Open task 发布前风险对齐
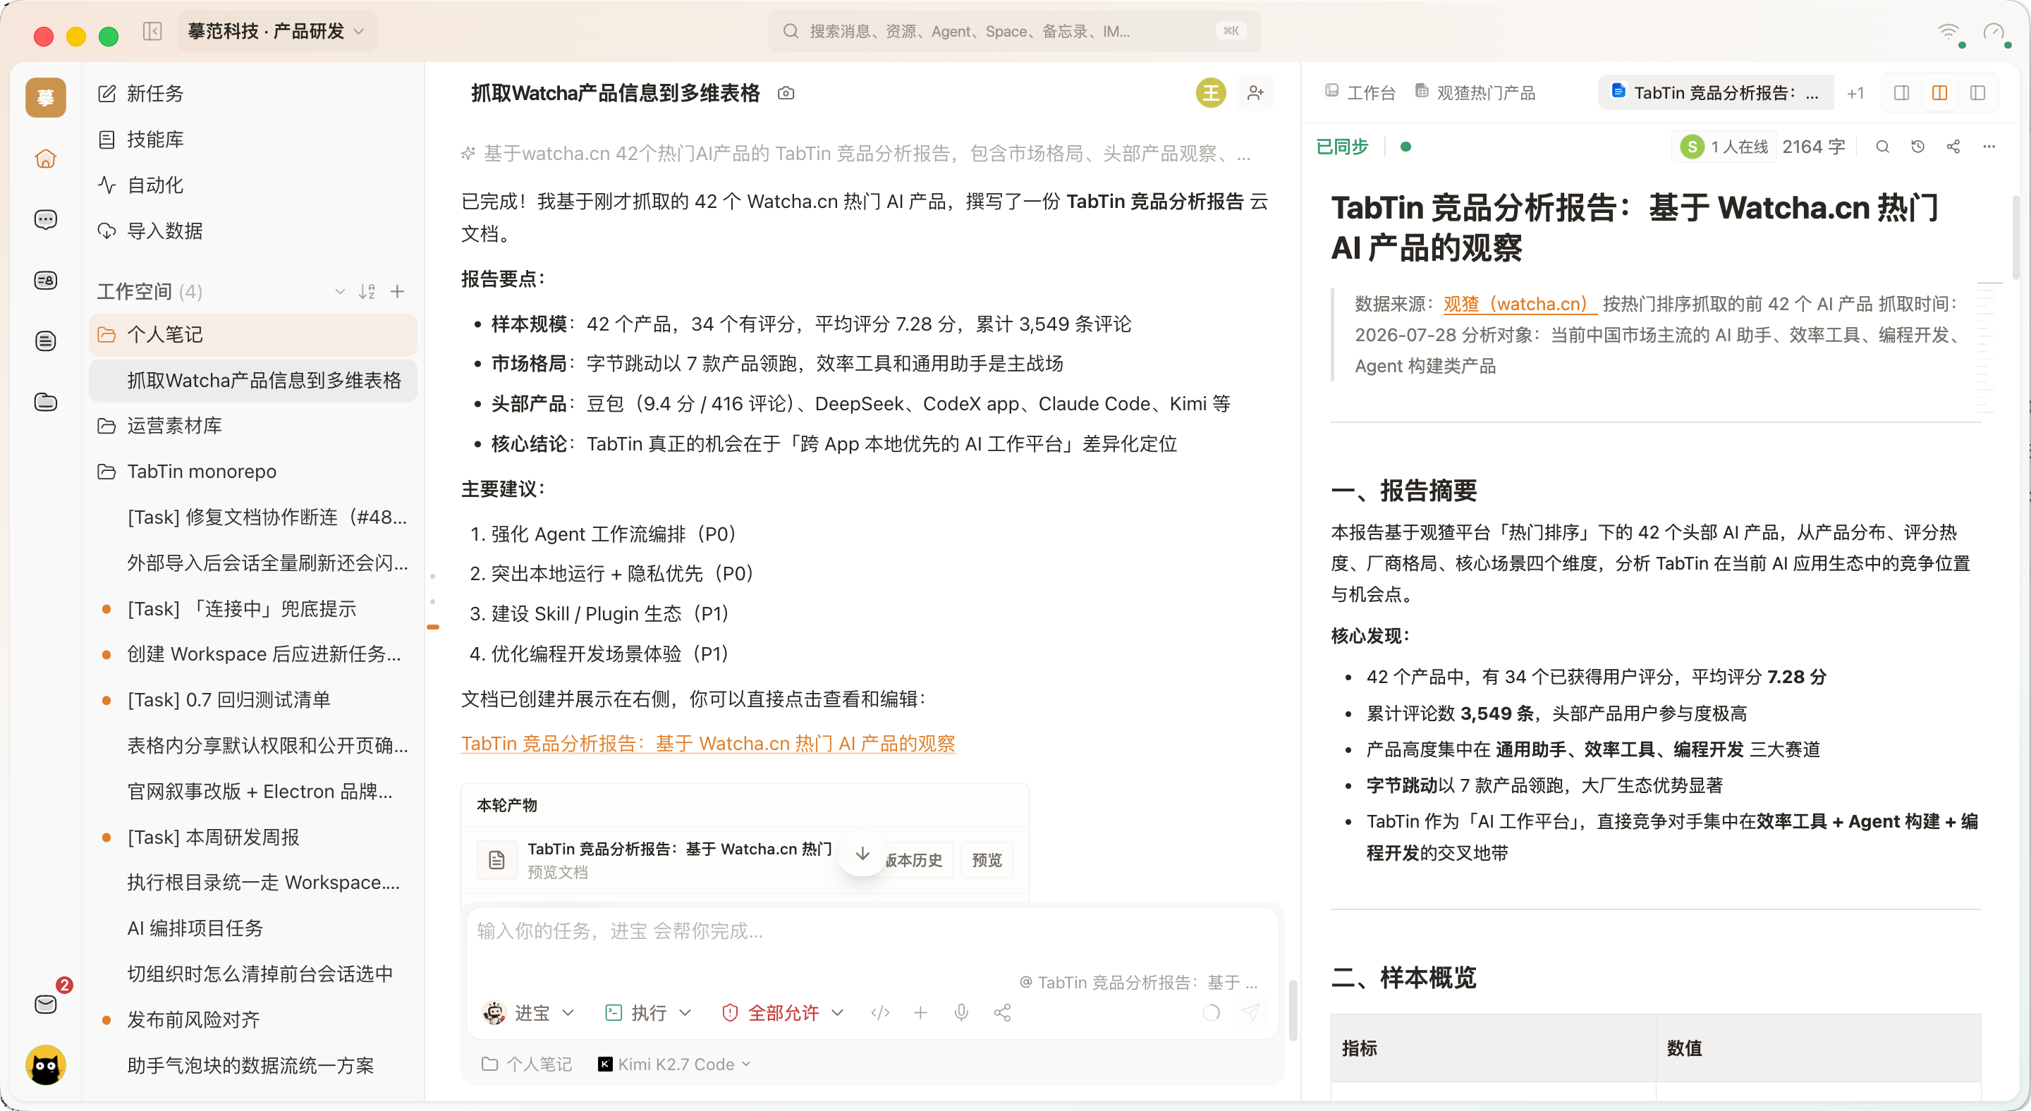The image size is (2031, 1111). [x=253, y=1020]
